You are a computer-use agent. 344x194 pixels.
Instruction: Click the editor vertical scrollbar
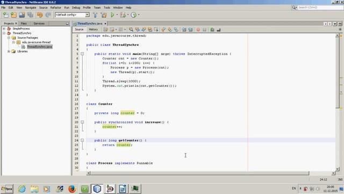337,73
